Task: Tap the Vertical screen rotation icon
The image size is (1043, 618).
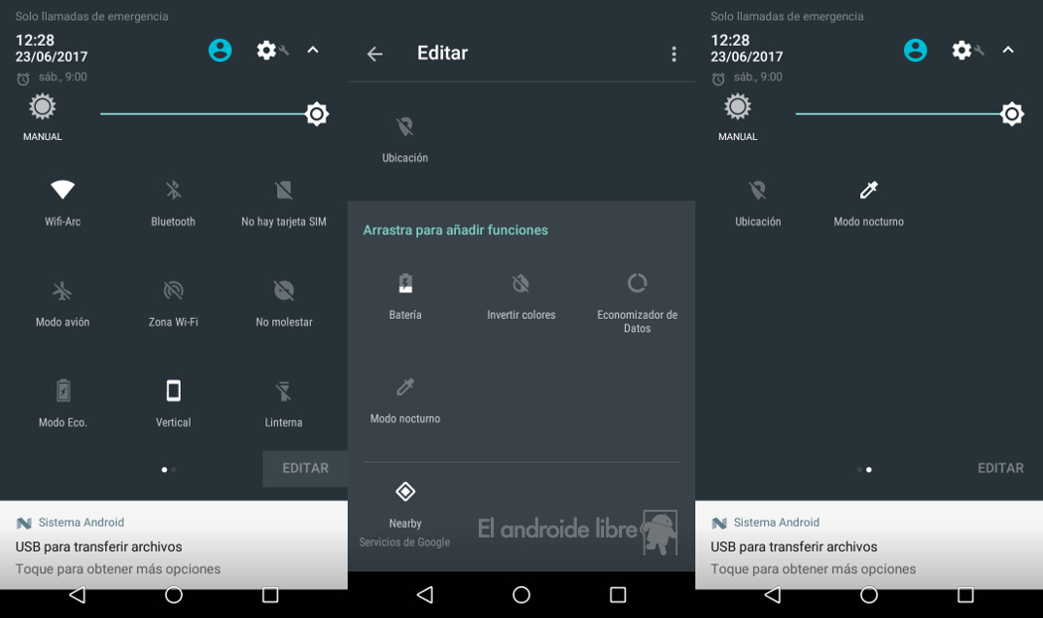Action: point(173,390)
